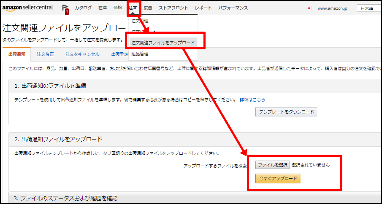Select the 出荷通知 tab
The width and height of the screenshot is (382, 204).
pyautogui.click(x=17, y=54)
